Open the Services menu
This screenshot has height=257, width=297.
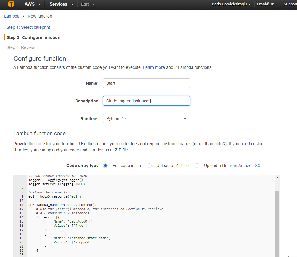[62, 4]
